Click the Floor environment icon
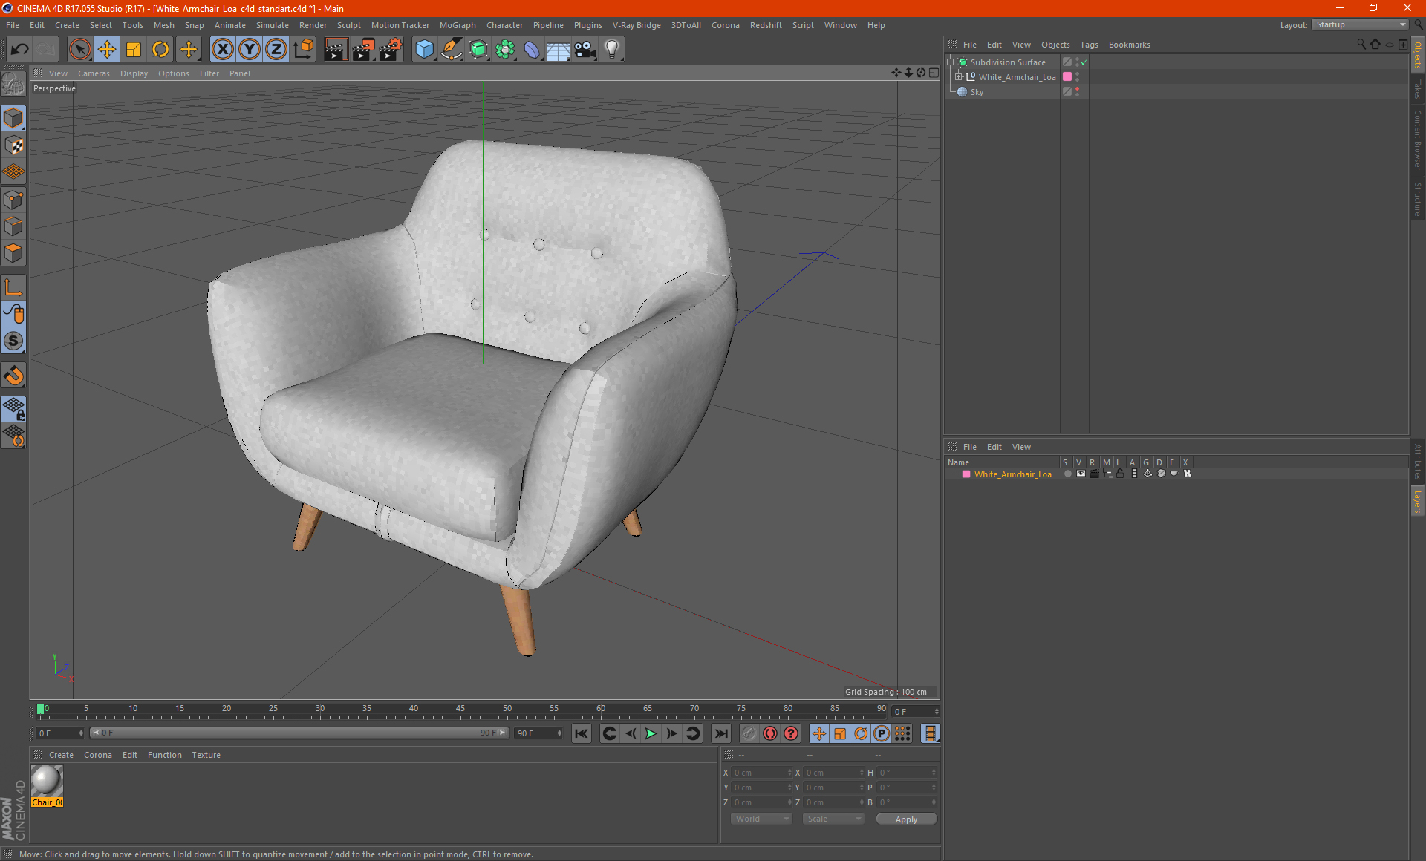1426x861 pixels. 559,50
